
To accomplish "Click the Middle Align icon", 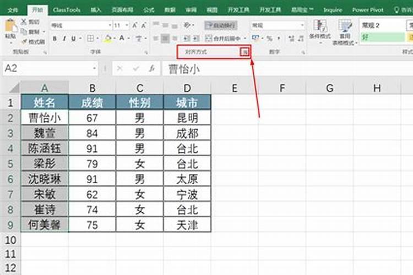I will coord(165,25).
